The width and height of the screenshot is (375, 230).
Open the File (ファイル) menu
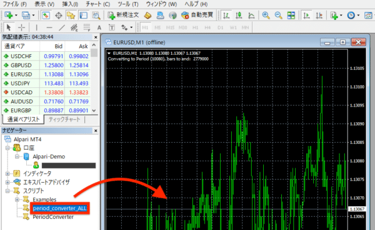tap(14, 4)
